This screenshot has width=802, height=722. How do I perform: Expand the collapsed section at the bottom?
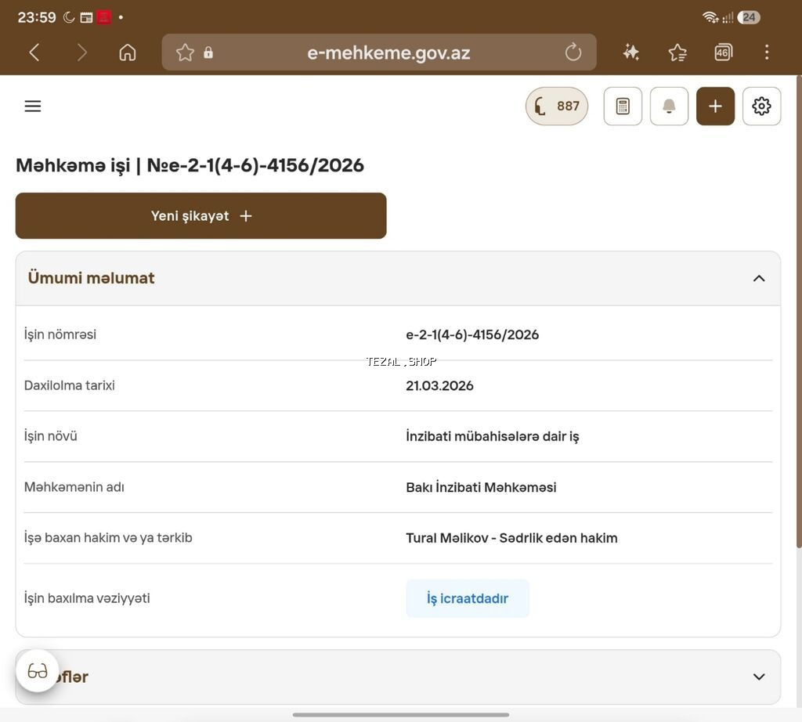pyautogui.click(x=758, y=677)
